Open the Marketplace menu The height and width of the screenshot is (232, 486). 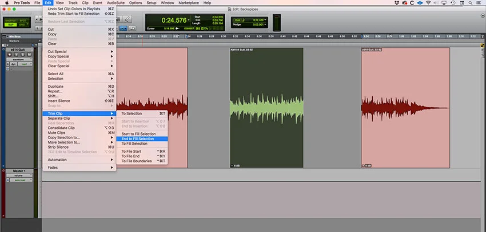pos(189,3)
